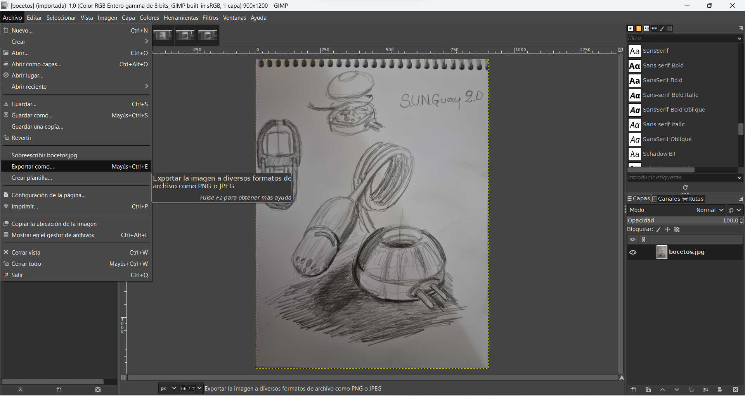Viewport: 745px width, 396px height.
Task: Open the Colores menu
Action: [149, 18]
